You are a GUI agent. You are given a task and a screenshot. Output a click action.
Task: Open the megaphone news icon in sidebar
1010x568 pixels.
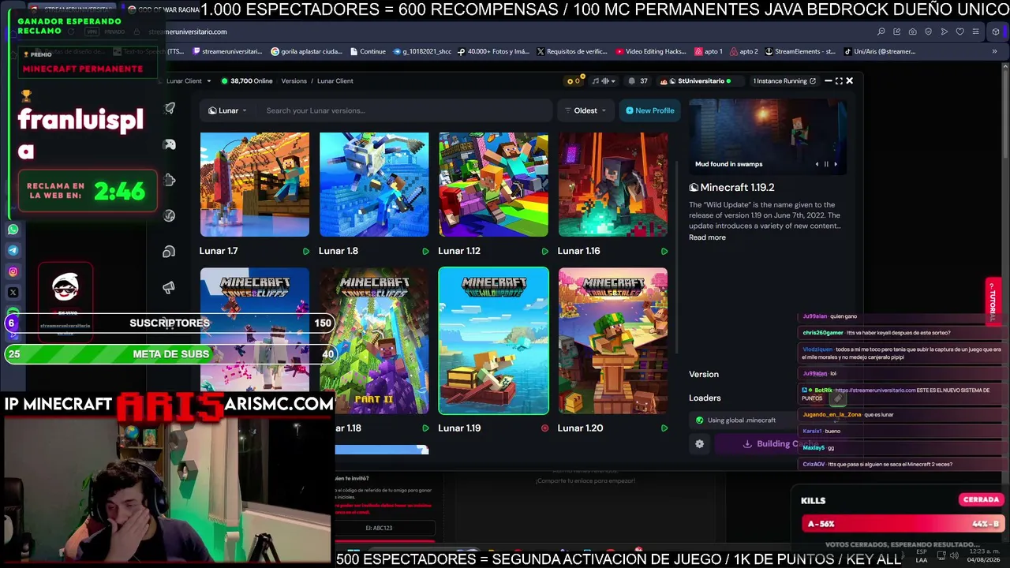(169, 287)
